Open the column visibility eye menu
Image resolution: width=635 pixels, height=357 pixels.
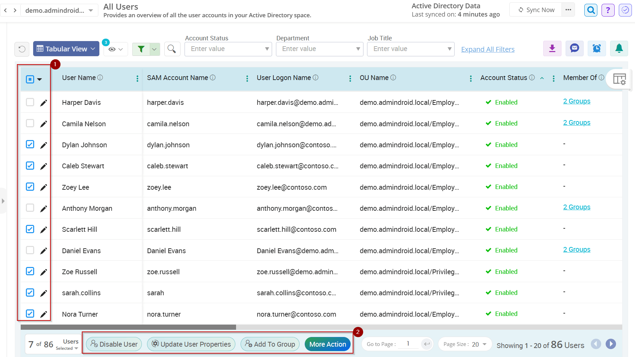point(116,49)
